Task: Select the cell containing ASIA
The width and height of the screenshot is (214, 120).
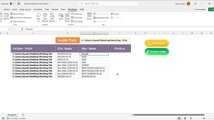Action: 94,62
